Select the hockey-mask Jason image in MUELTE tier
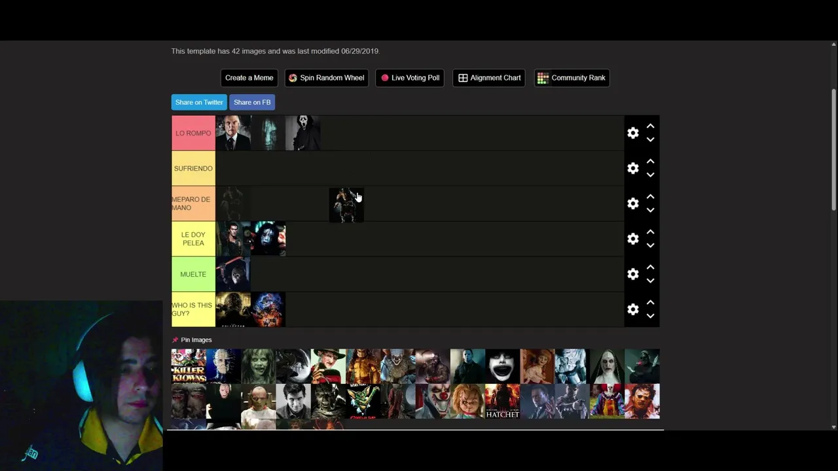 (x=233, y=274)
